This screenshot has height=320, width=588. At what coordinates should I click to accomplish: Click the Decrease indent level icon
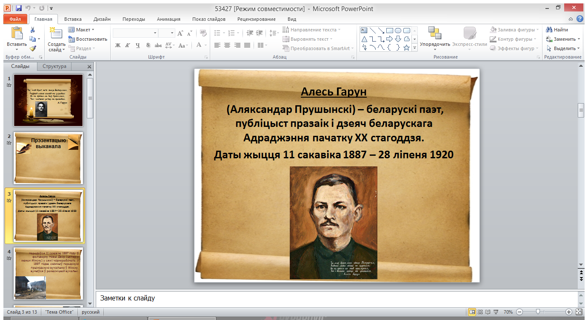pos(250,33)
